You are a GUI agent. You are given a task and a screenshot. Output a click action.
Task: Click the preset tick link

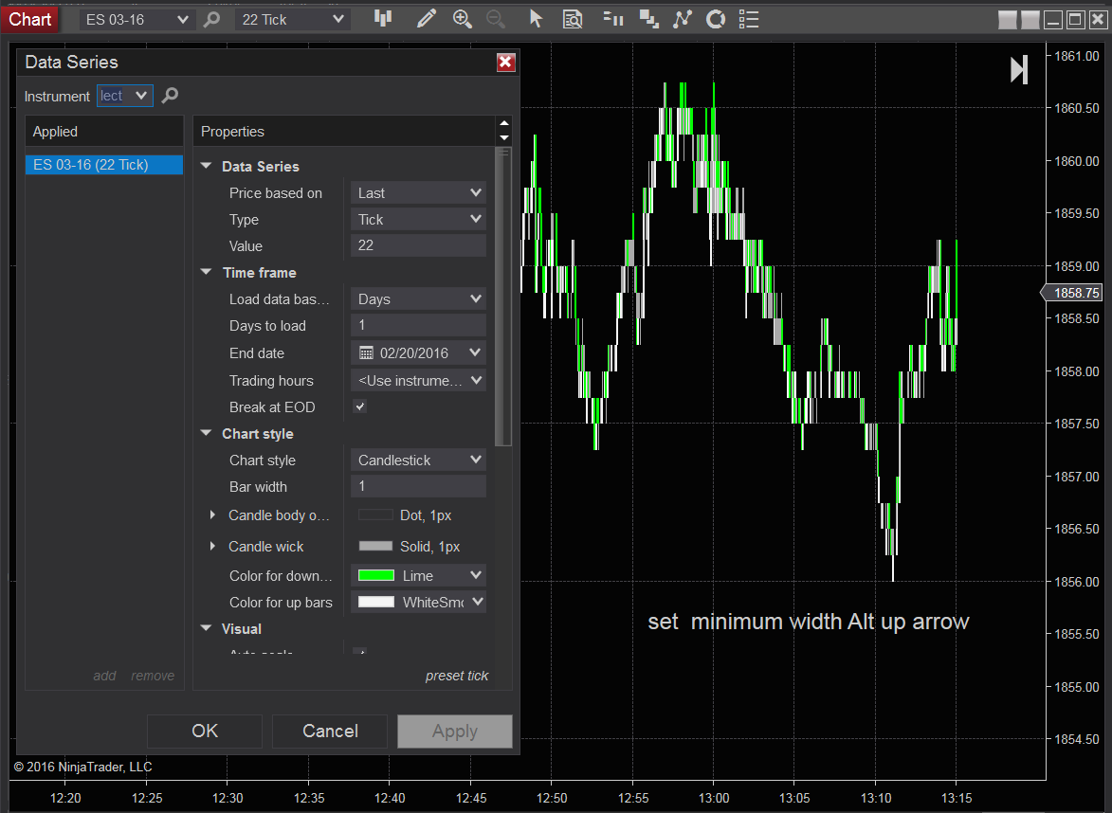(457, 676)
